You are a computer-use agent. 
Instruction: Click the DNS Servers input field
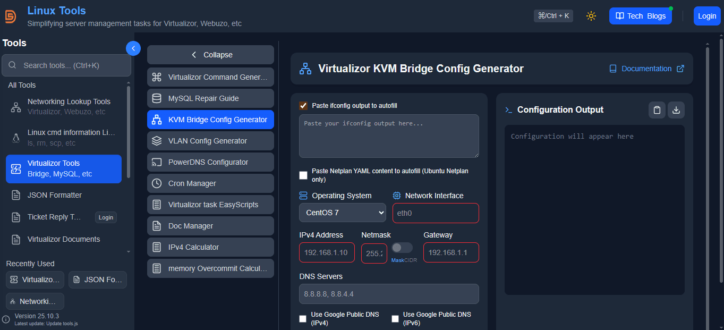coord(389,294)
